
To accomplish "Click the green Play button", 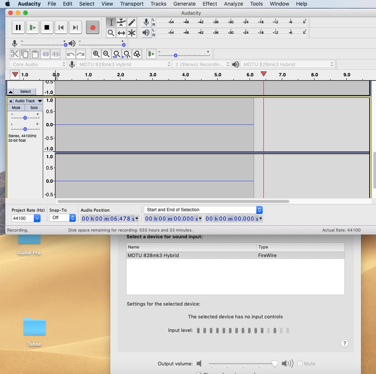I will pos(33,27).
